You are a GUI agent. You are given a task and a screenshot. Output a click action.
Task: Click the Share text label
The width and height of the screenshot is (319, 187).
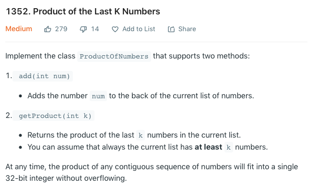point(187,29)
